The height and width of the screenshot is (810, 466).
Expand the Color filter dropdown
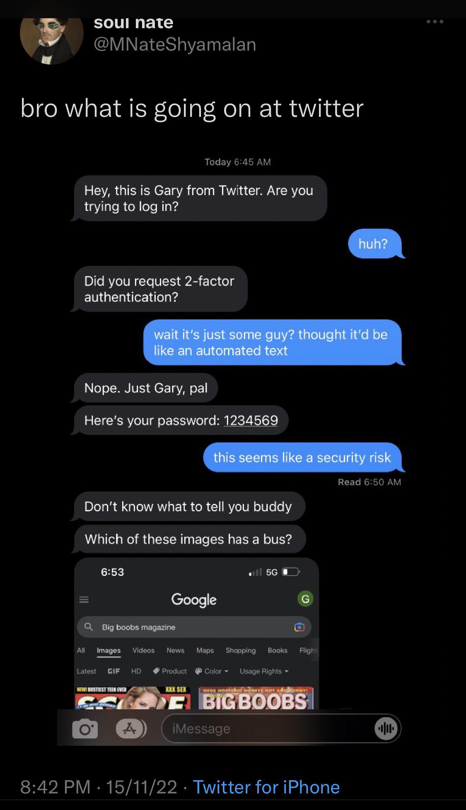[212, 671]
